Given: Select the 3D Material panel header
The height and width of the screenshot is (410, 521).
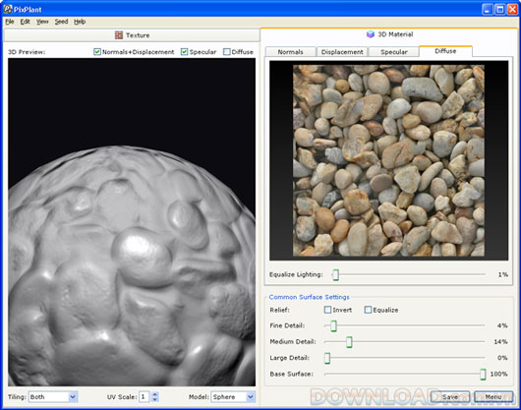Looking at the screenshot, I should [x=389, y=34].
